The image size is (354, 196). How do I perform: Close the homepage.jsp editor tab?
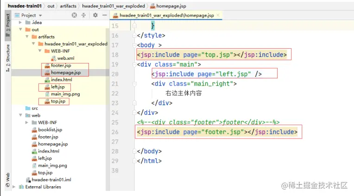tap(218, 15)
